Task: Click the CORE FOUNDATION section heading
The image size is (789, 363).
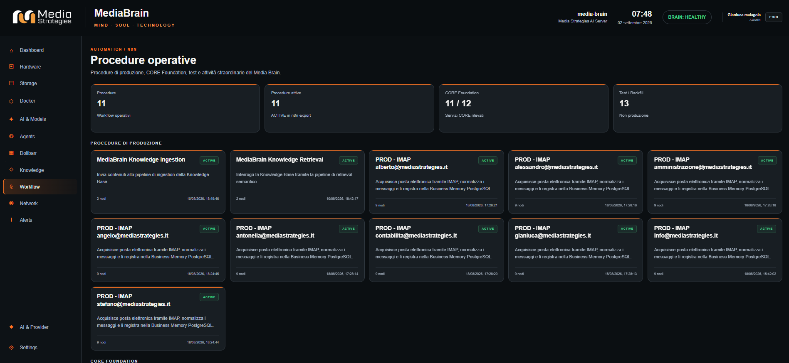Action: point(114,361)
